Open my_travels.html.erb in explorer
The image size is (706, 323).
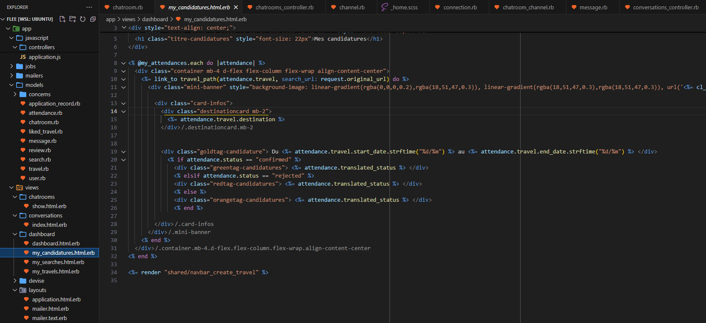pyautogui.click(x=56, y=271)
